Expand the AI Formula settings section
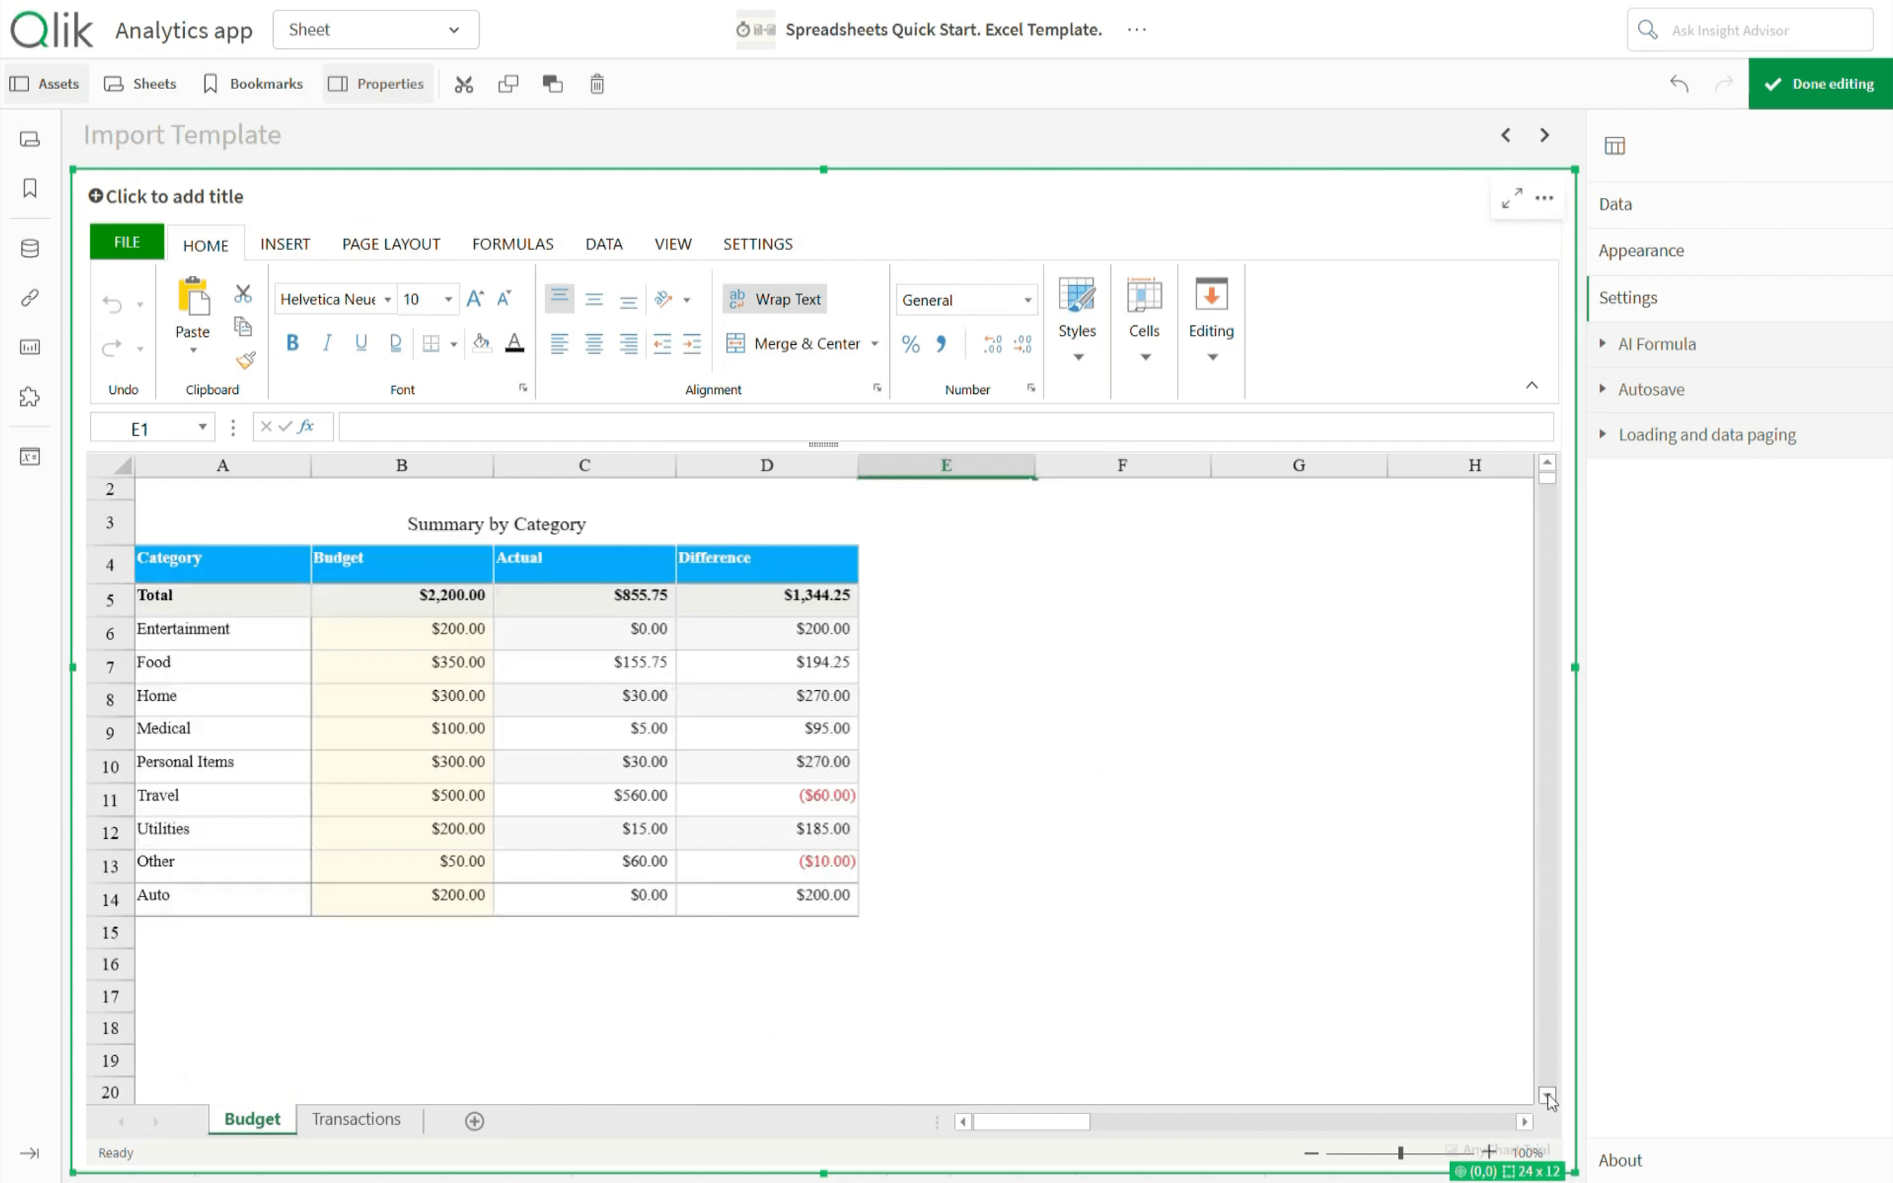 (x=1656, y=343)
